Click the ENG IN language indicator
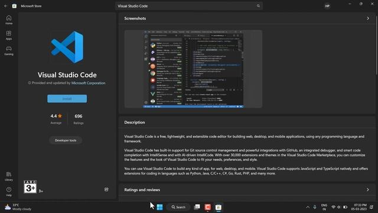This screenshot has height=213, width=378. coord(324,207)
